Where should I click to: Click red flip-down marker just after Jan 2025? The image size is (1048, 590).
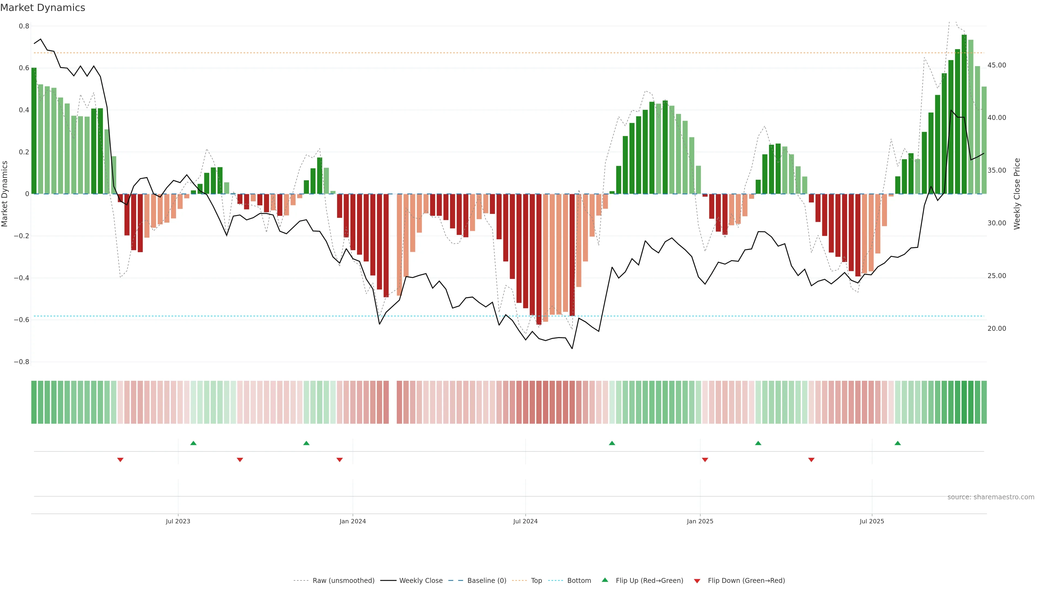[x=705, y=460]
